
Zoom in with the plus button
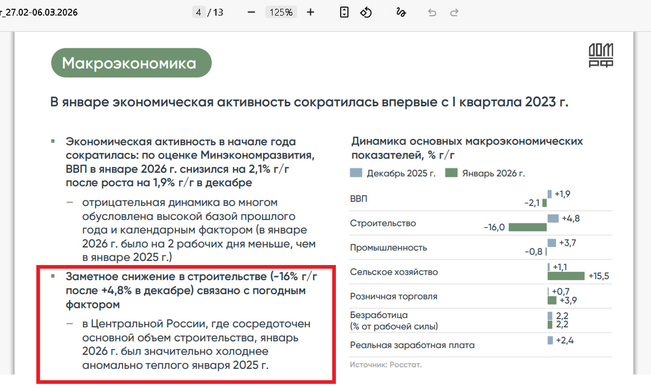tap(310, 12)
